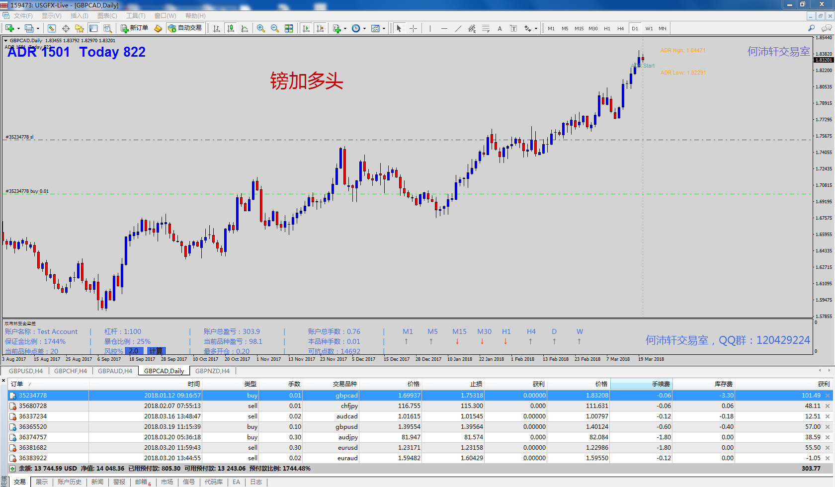This screenshot has height=487, width=835.
Task: Close order 36383922 with its X
Action: click(828, 458)
